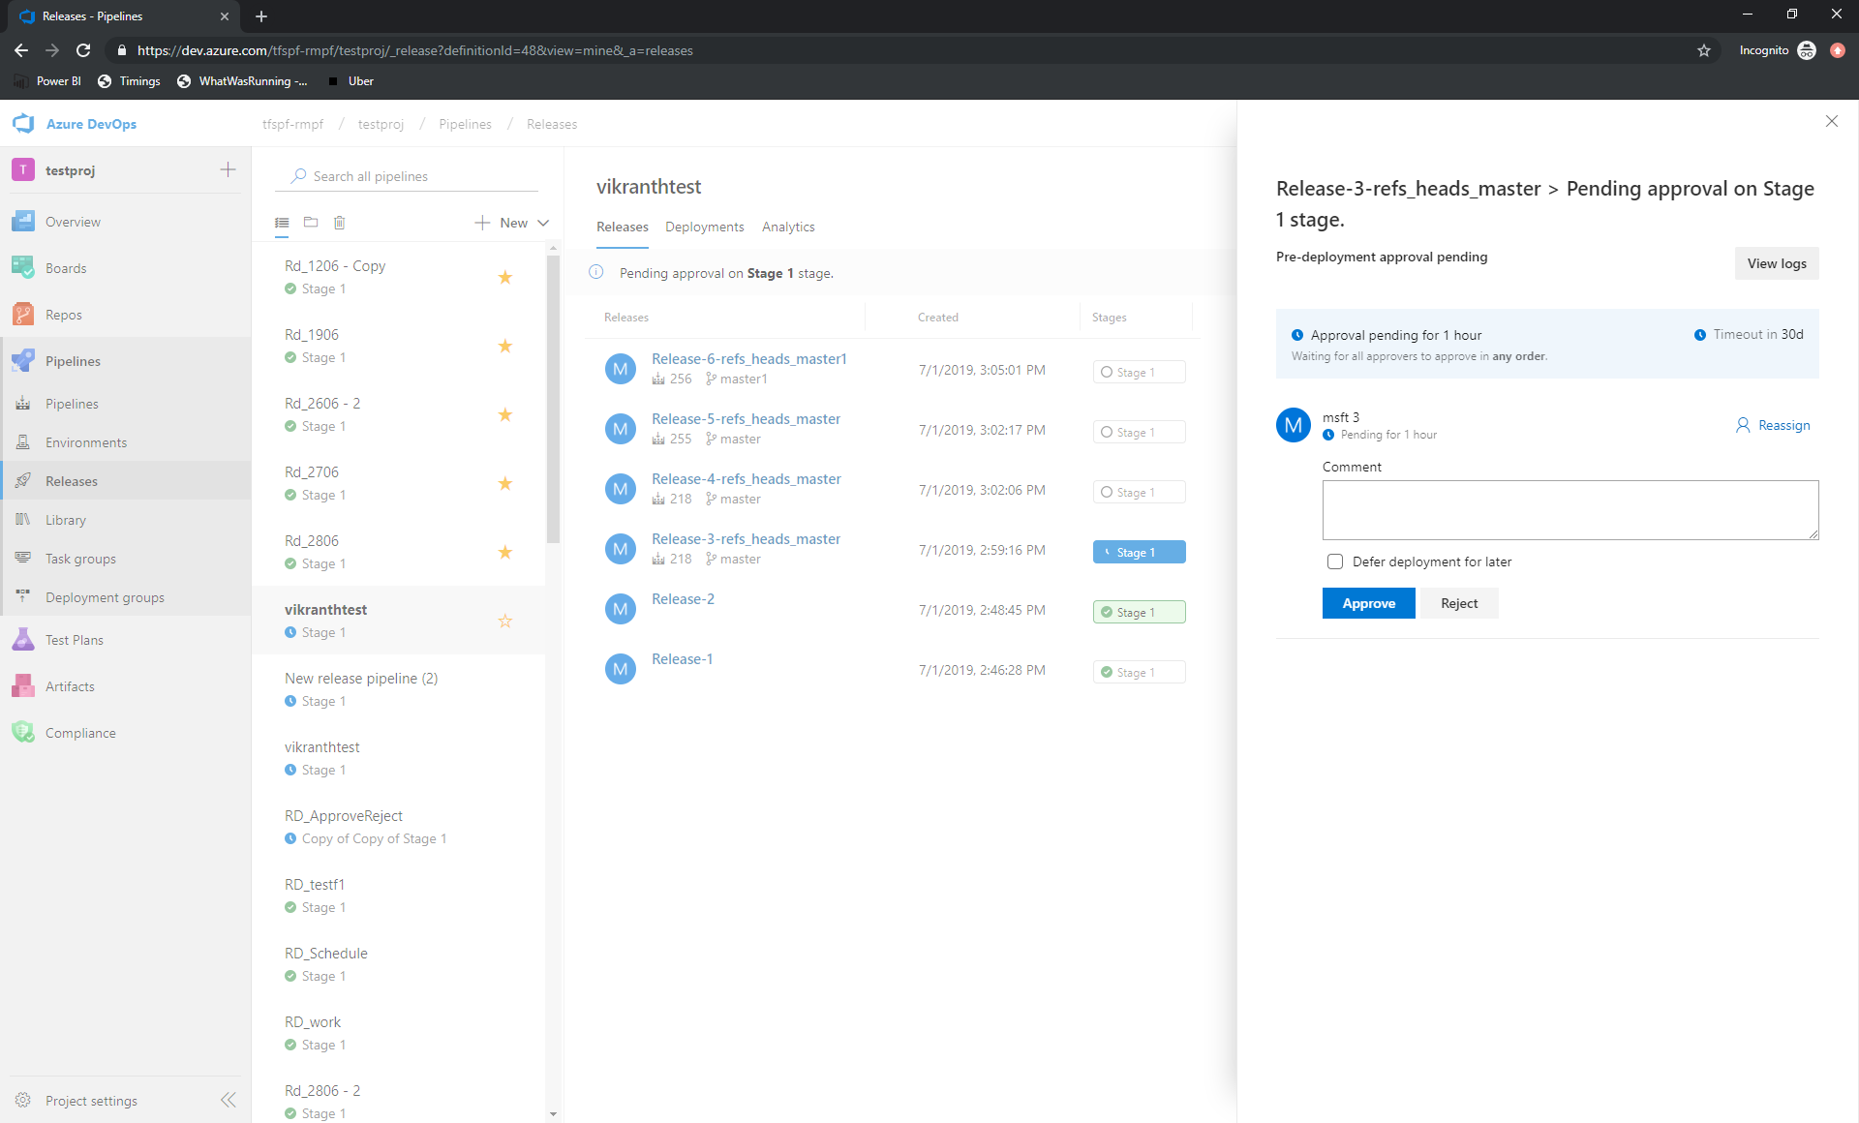Screen dimensions: 1859x1123
Task: Check the Defer deployment for later checkbox
Action: pos(1333,561)
